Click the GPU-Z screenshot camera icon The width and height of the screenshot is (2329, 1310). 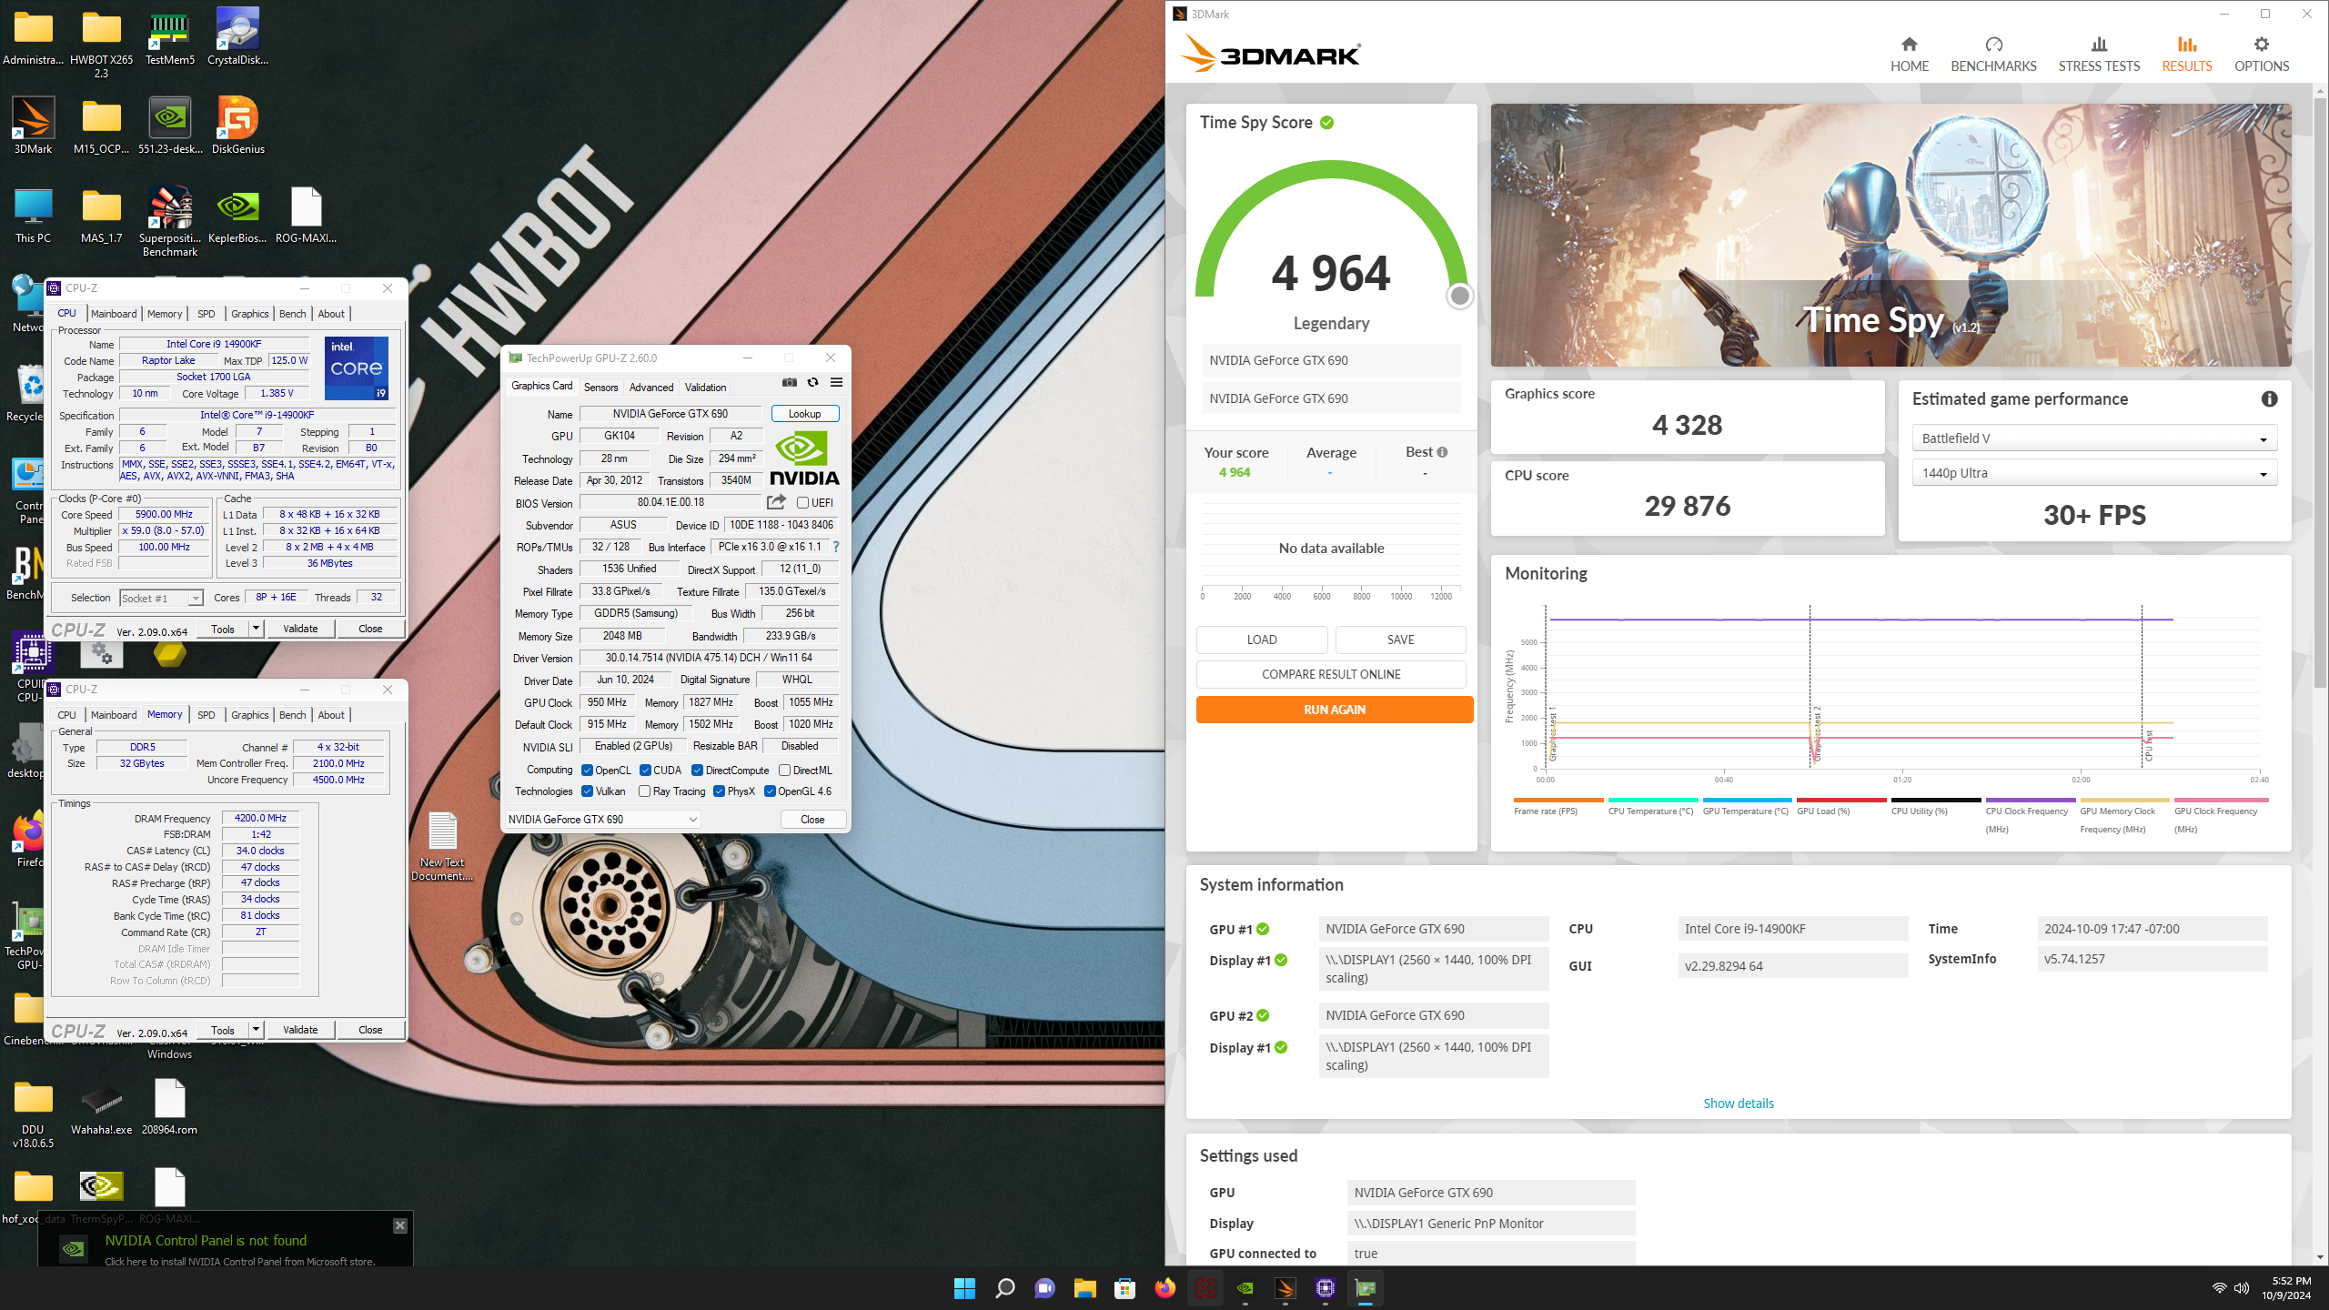pos(789,382)
